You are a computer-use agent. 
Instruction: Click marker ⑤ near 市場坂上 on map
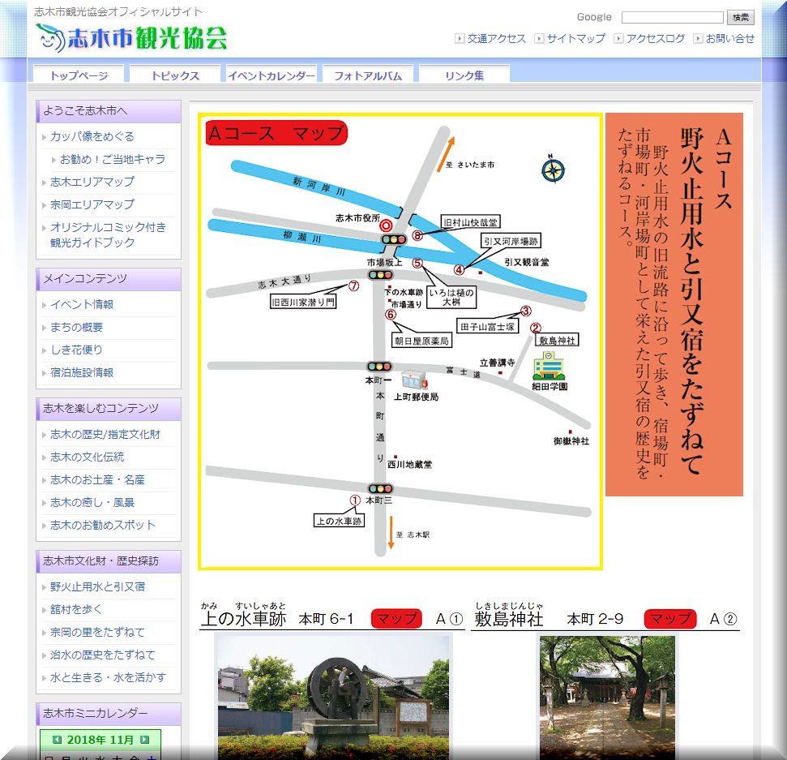tap(417, 263)
